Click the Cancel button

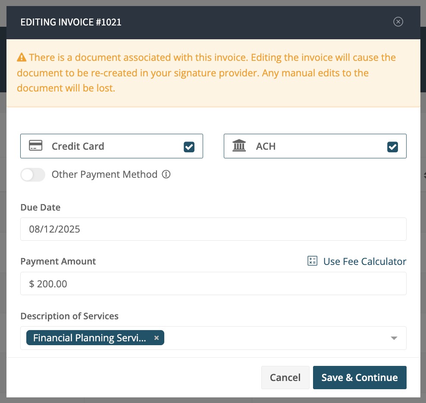[285, 378]
